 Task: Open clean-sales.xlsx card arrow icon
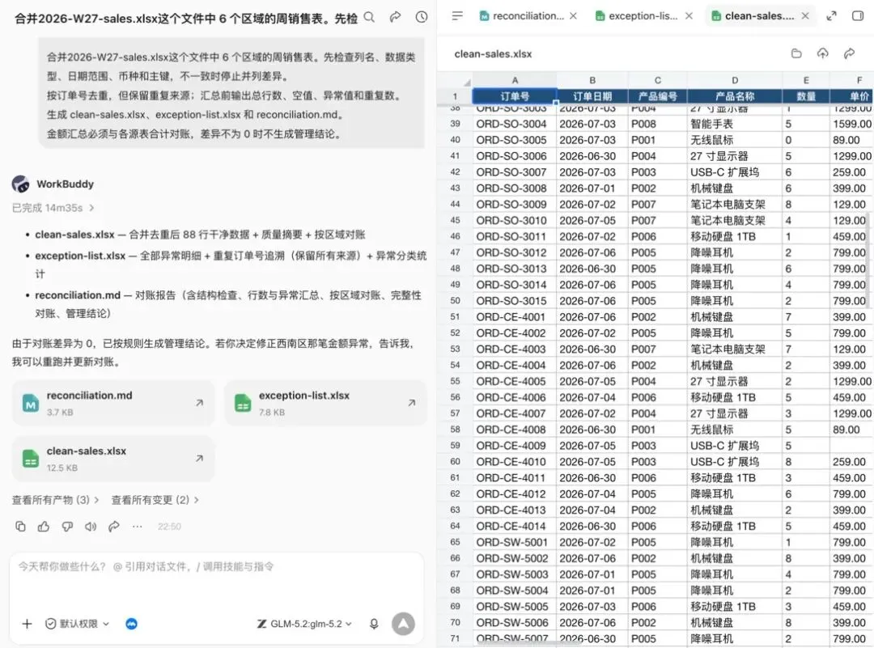click(x=200, y=458)
